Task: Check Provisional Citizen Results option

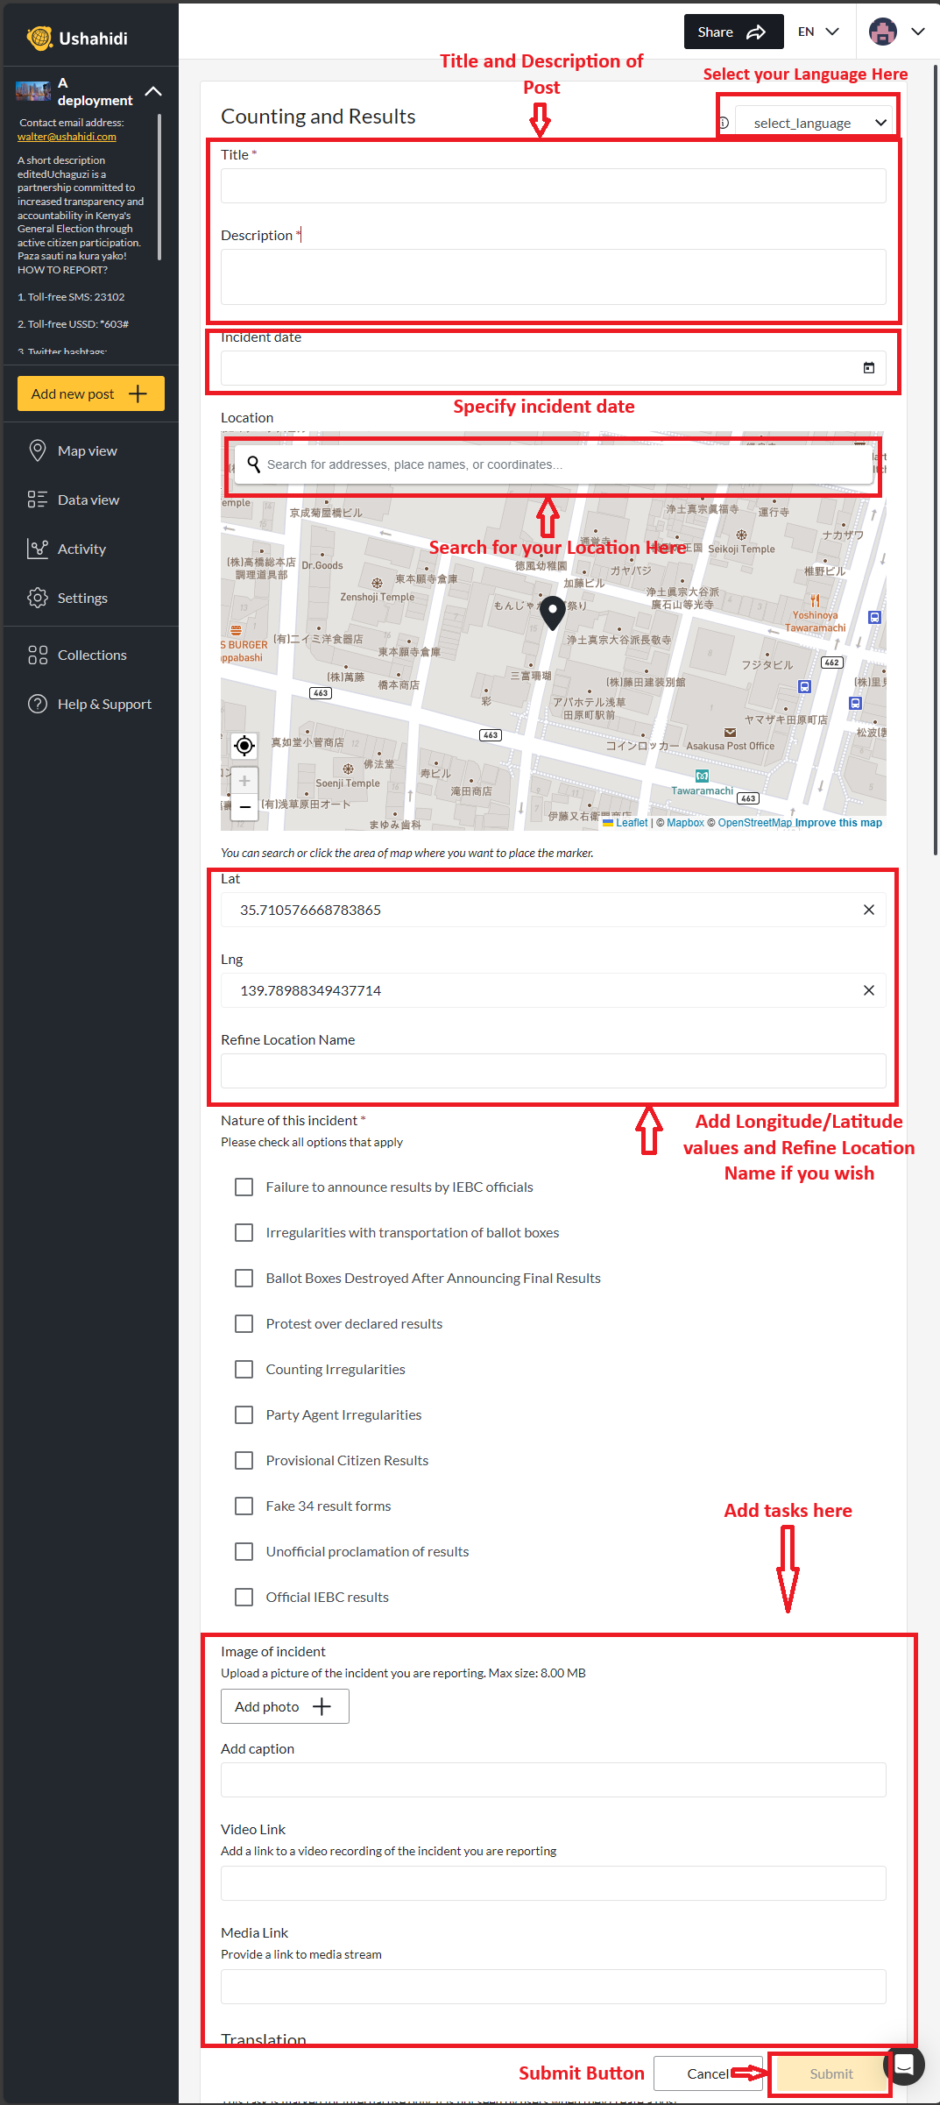Action: tap(244, 1460)
